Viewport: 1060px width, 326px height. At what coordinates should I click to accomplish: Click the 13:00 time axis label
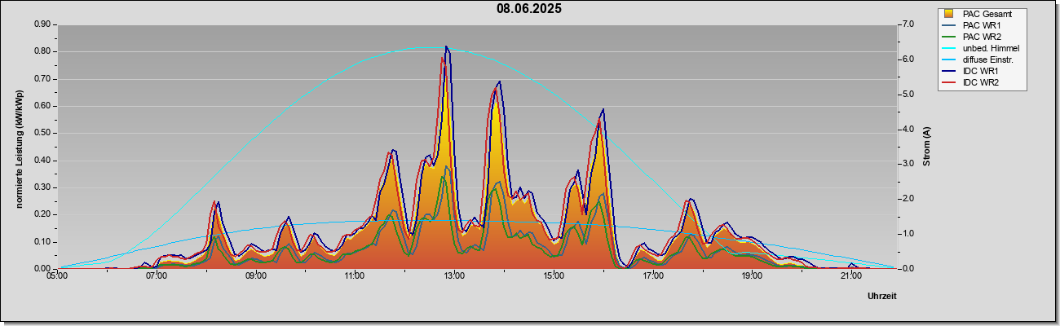453,276
